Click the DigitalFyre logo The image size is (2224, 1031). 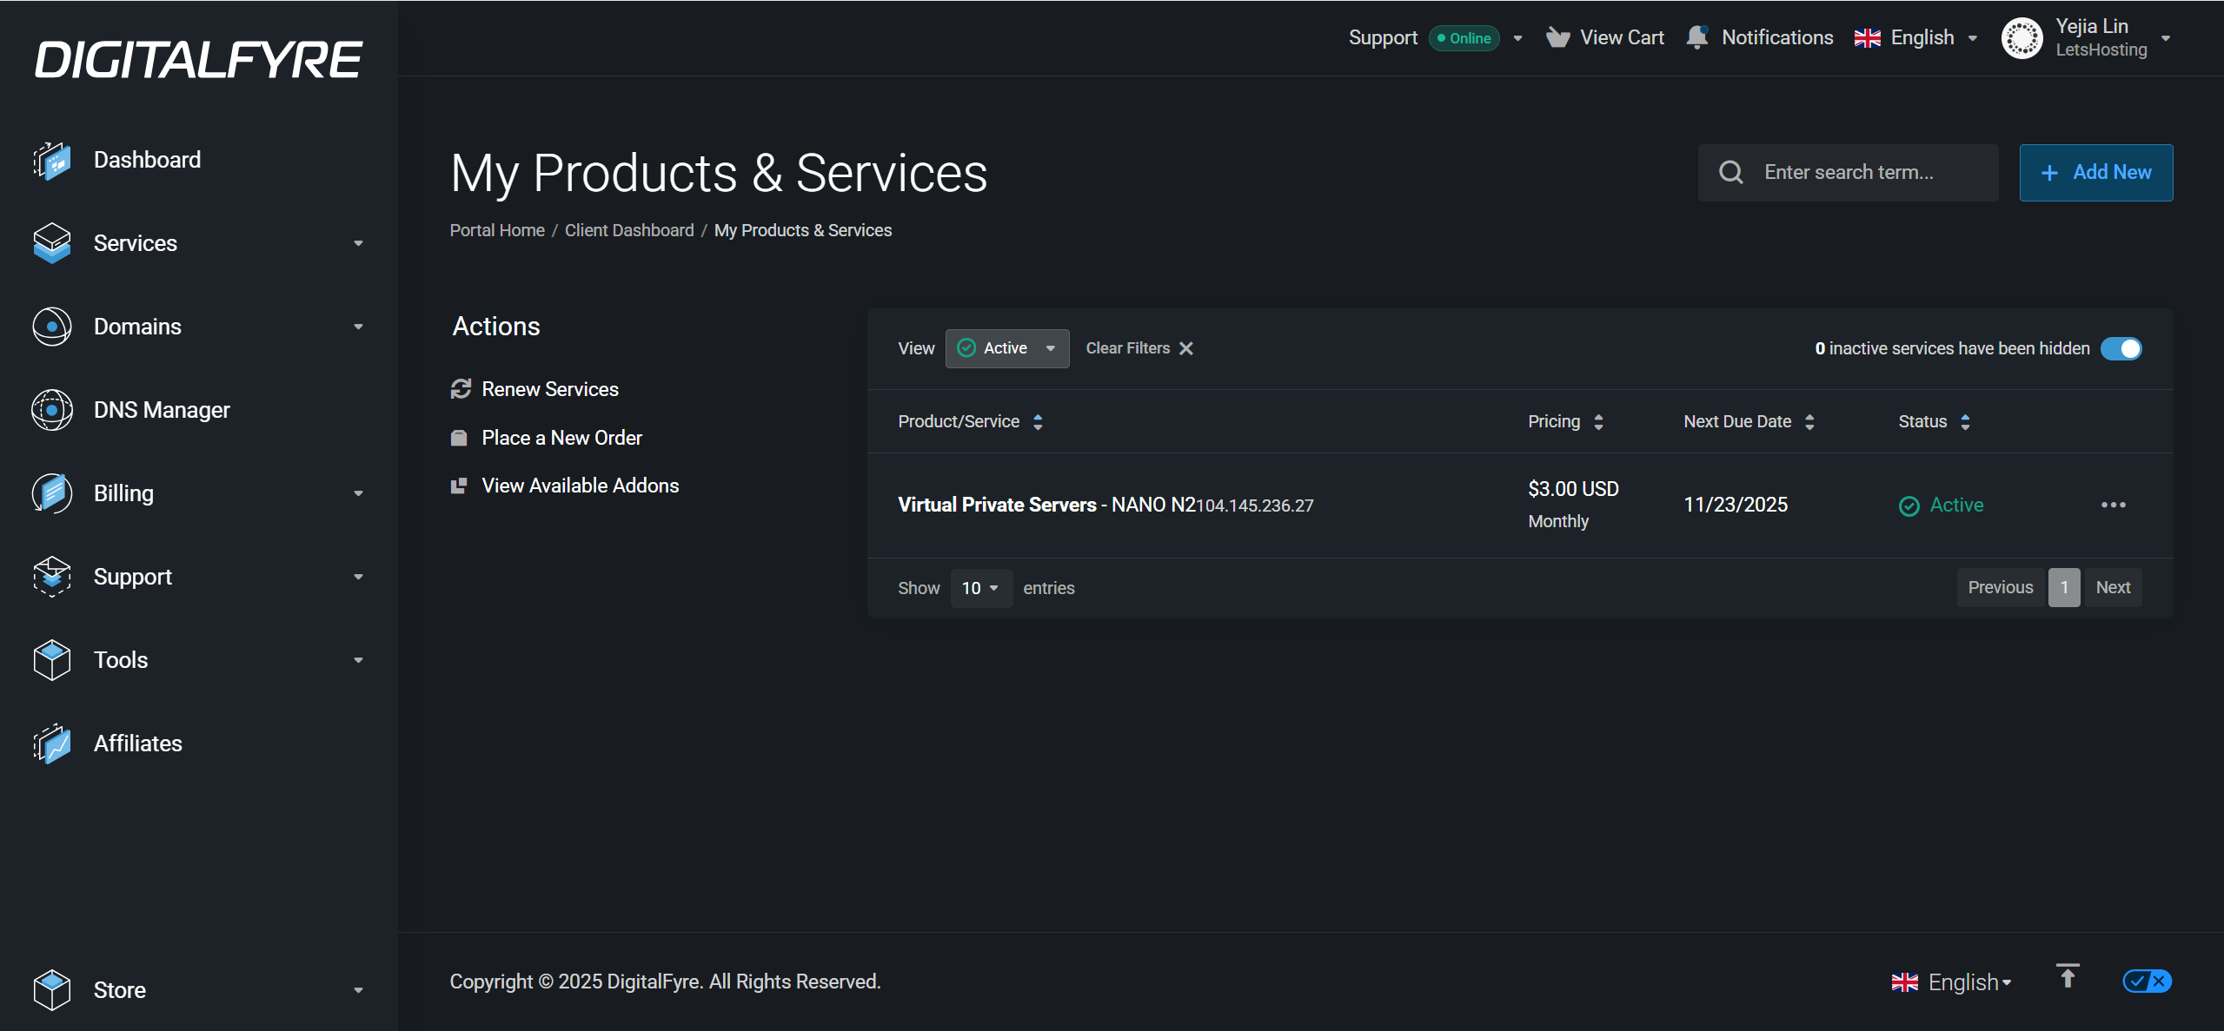click(198, 60)
